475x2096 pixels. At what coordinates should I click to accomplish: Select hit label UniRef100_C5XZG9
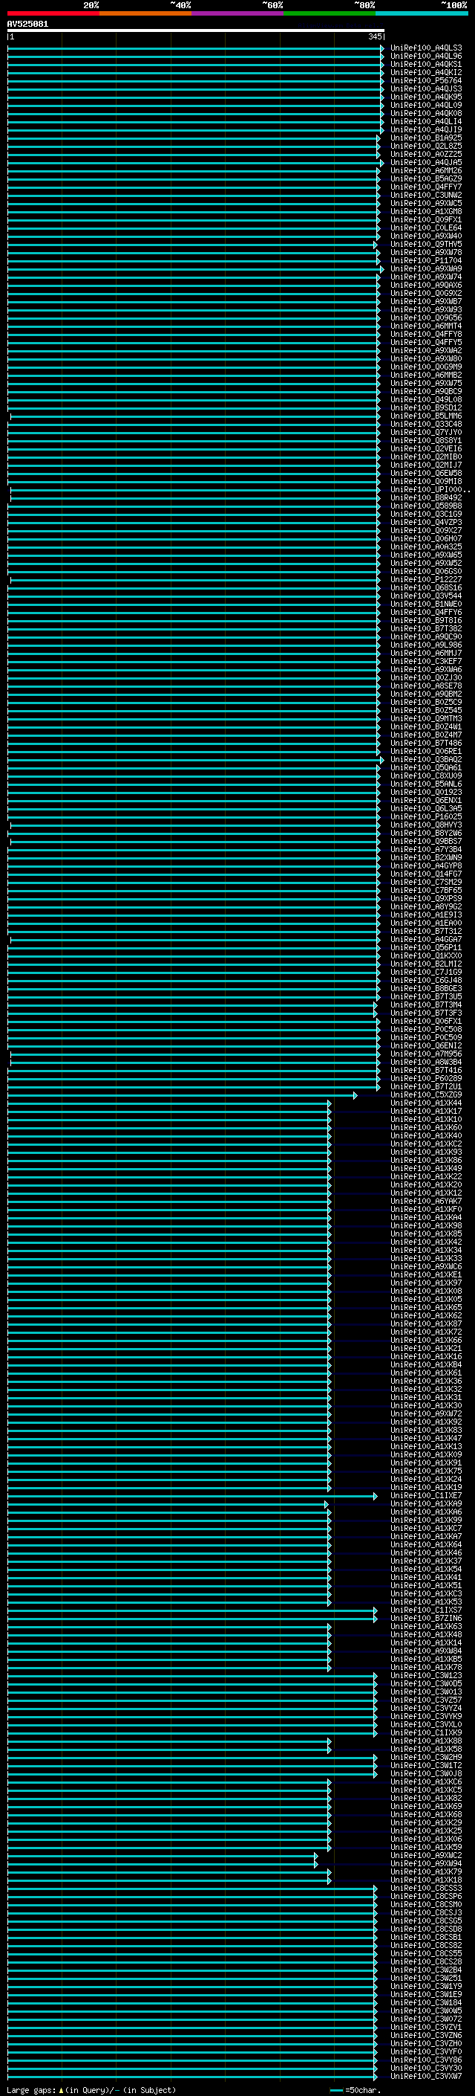425,1094
